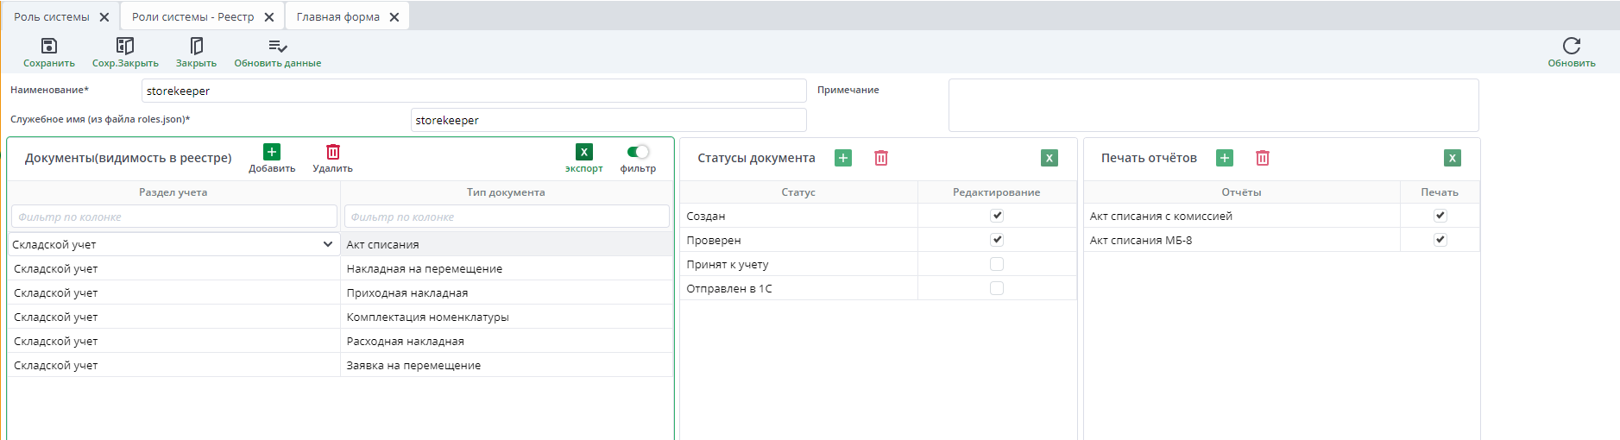Add a status in Статусы документа panel

[843, 158]
